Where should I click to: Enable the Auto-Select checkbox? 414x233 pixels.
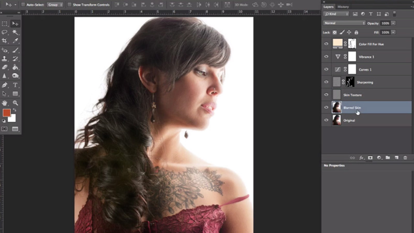[23, 5]
